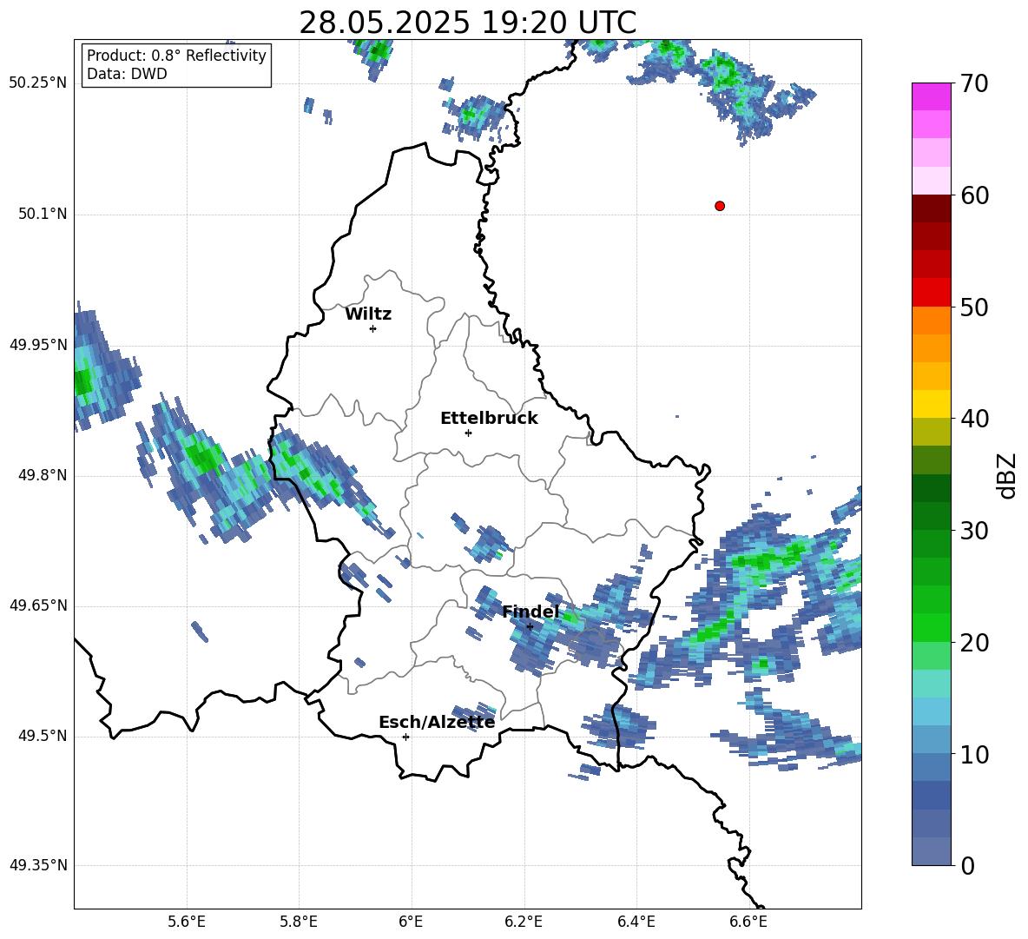Click the Findel station cross marker
The image size is (1028, 939).
530,627
